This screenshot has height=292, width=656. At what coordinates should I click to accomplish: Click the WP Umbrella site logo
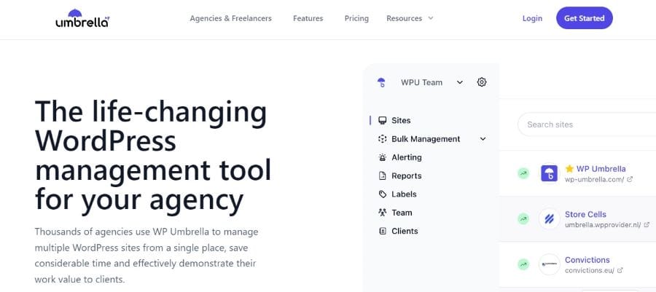(x=549, y=173)
